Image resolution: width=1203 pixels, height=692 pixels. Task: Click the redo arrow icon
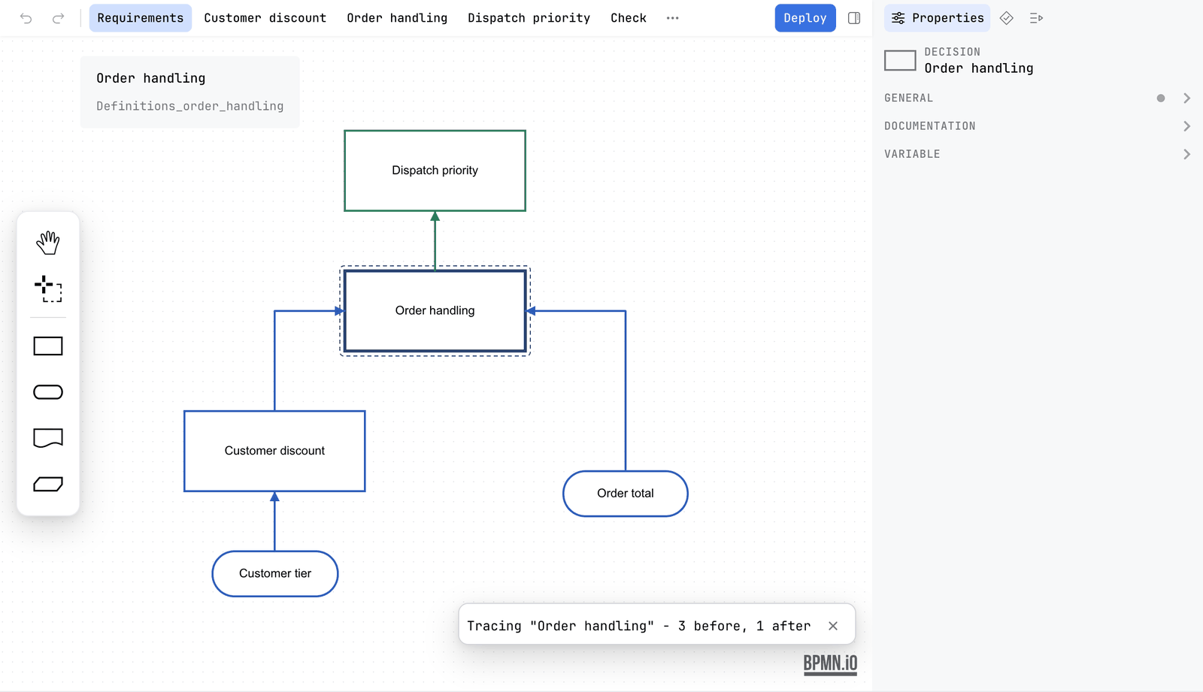click(58, 18)
